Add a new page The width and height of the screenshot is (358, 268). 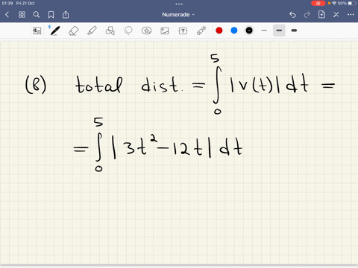[x=321, y=15]
